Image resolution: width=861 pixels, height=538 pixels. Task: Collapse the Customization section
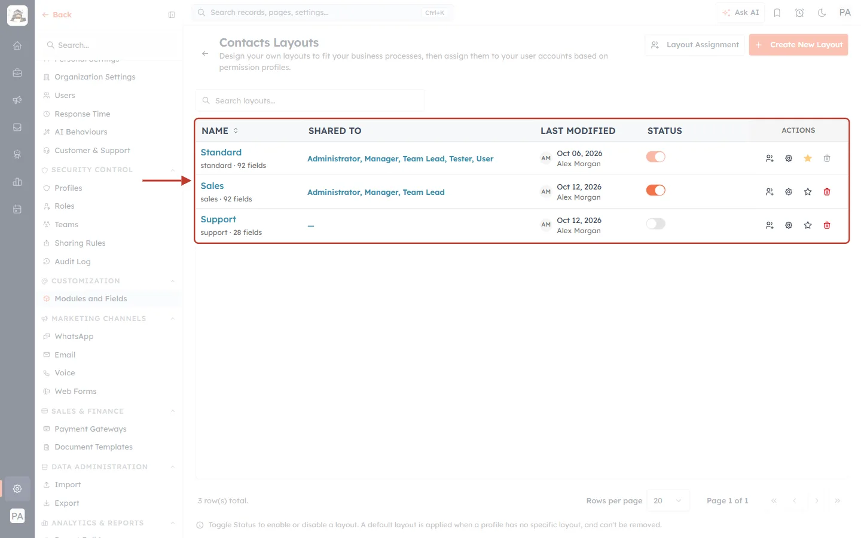173,282
